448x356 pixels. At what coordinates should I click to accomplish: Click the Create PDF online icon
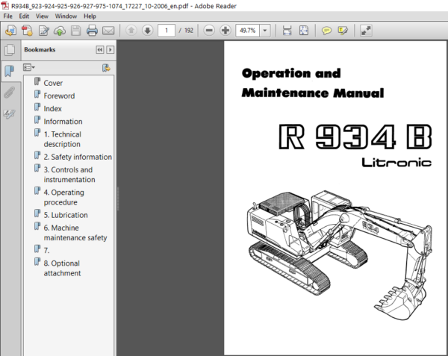click(x=27, y=31)
